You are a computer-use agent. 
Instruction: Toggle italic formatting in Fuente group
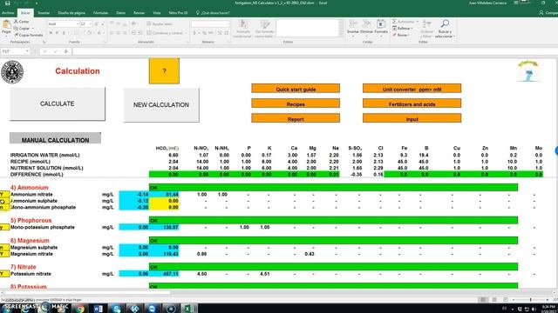tap(58, 33)
